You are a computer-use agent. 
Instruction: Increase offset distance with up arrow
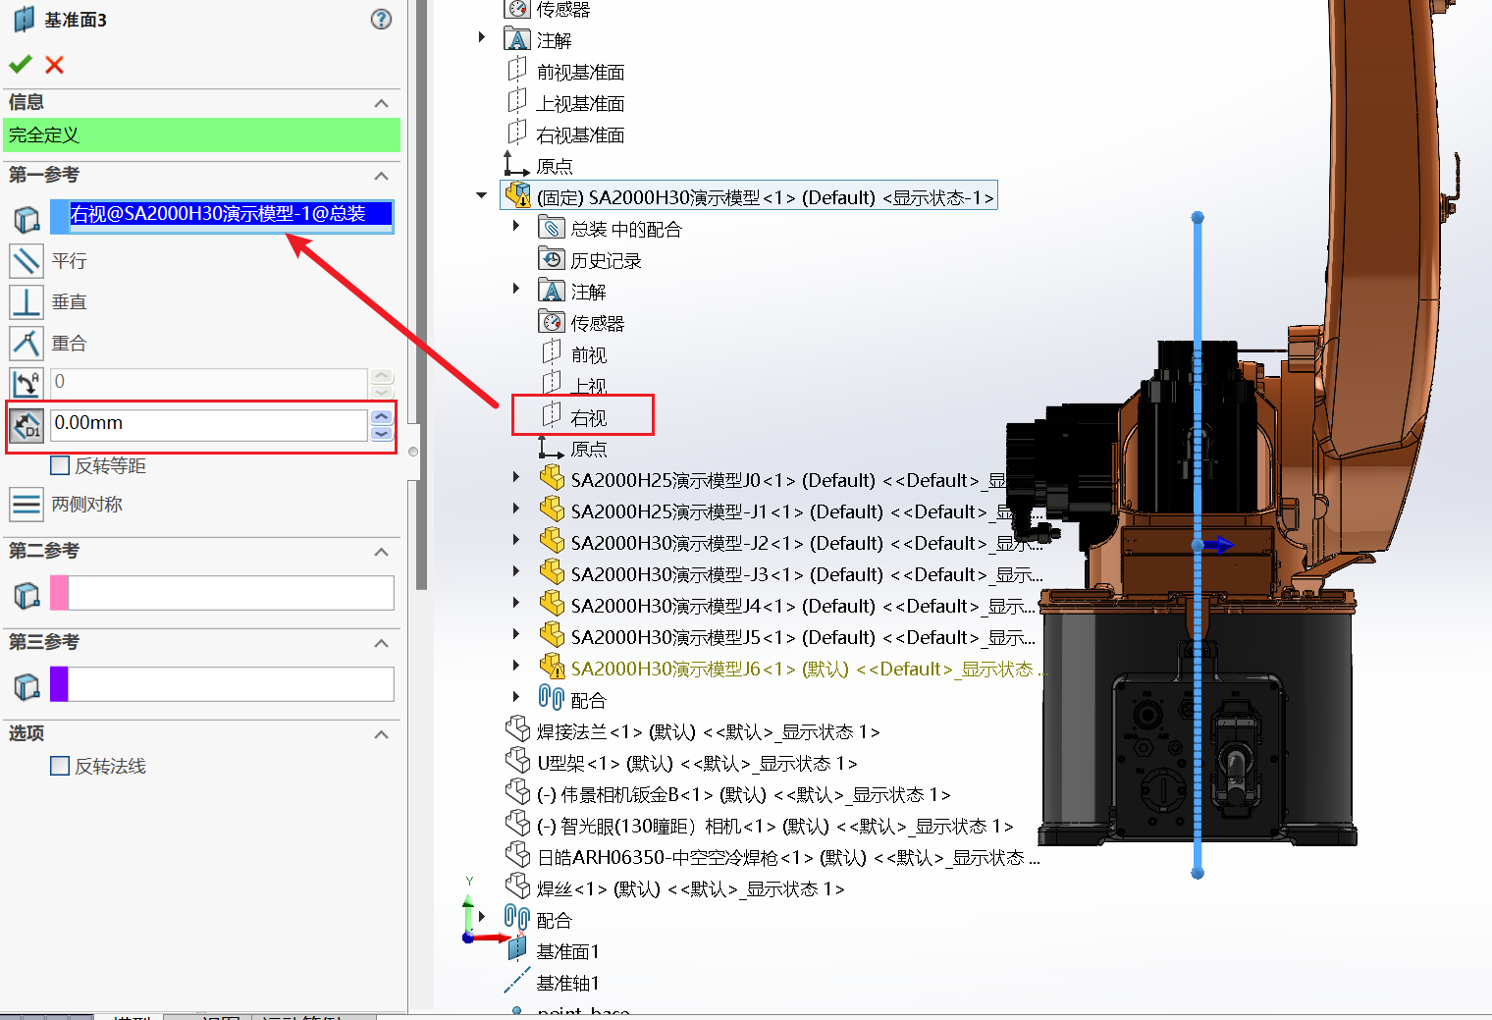(x=382, y=417)
